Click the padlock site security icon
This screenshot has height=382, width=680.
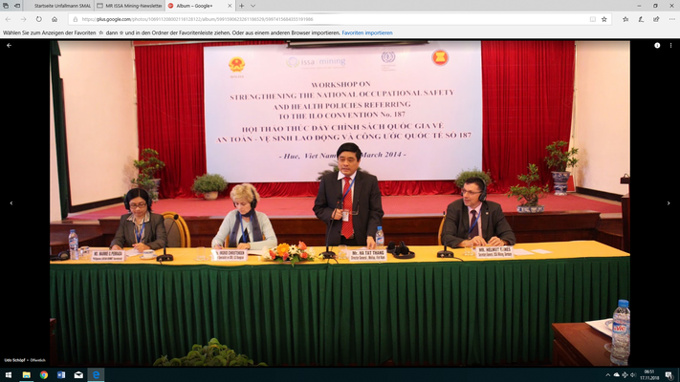coord(75,19)
